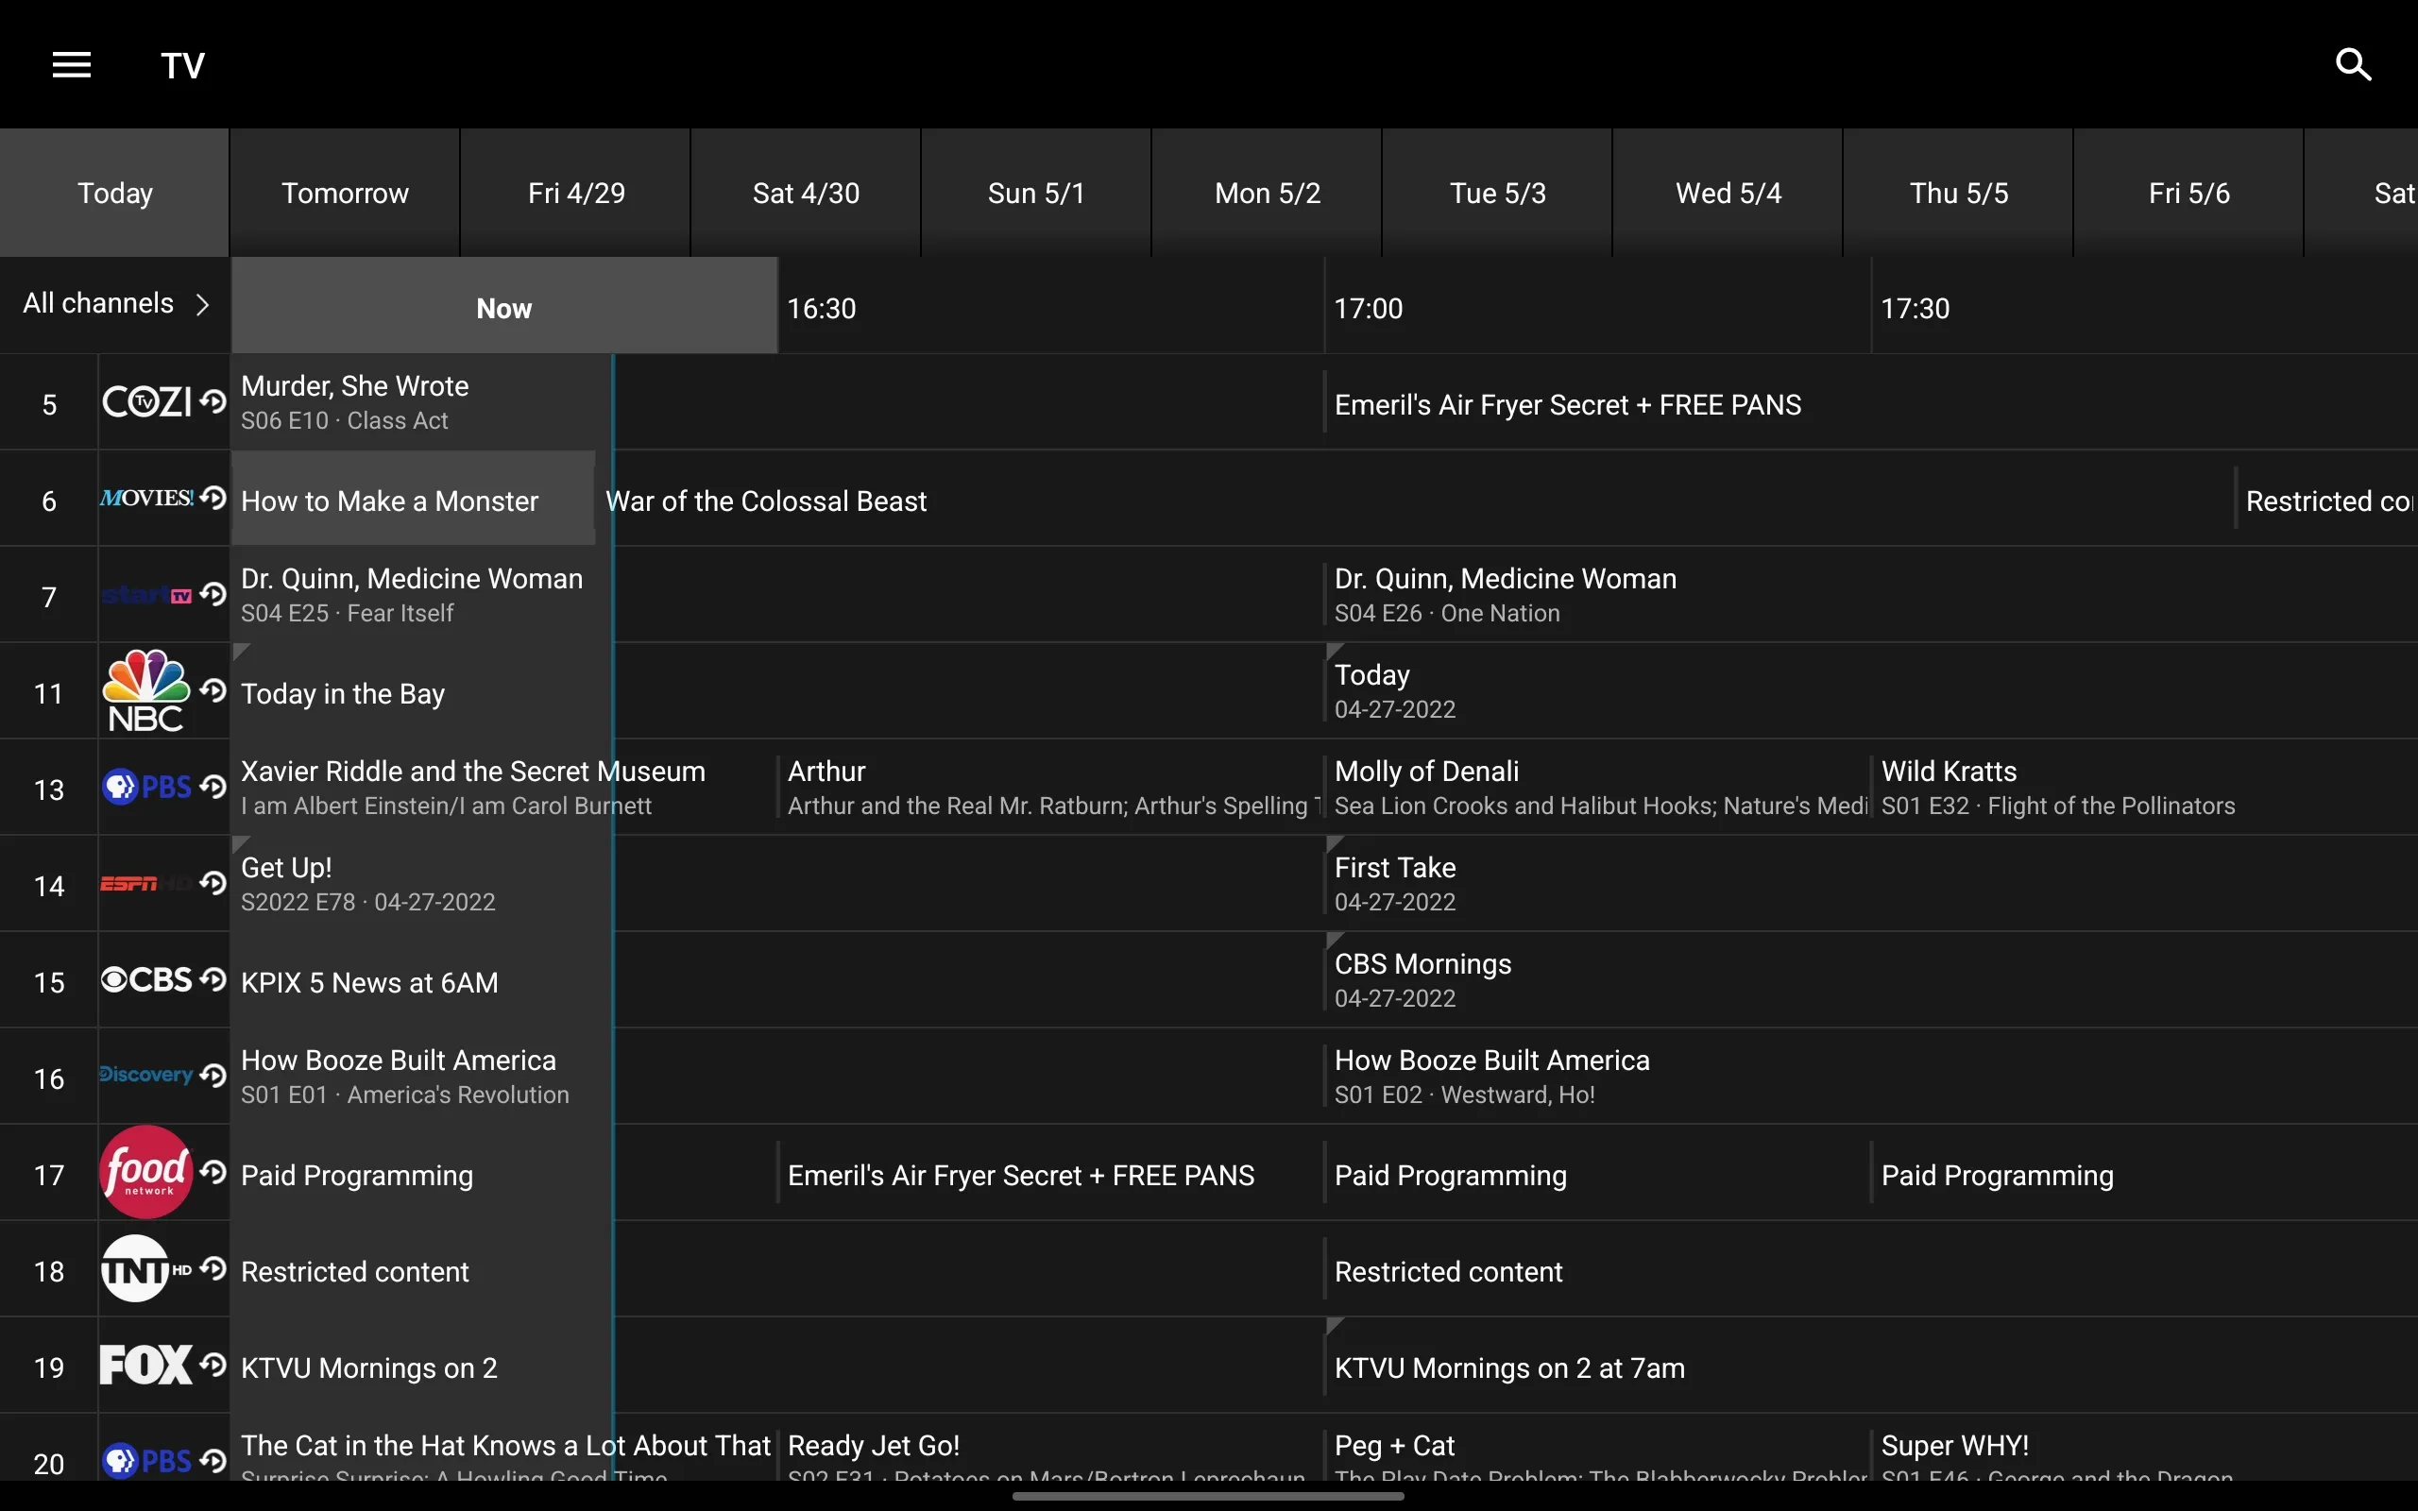This screenshot has width=2418, height=1511.
Task: Switch to the Tomorrow tab
Action: (x=345, y=193)
